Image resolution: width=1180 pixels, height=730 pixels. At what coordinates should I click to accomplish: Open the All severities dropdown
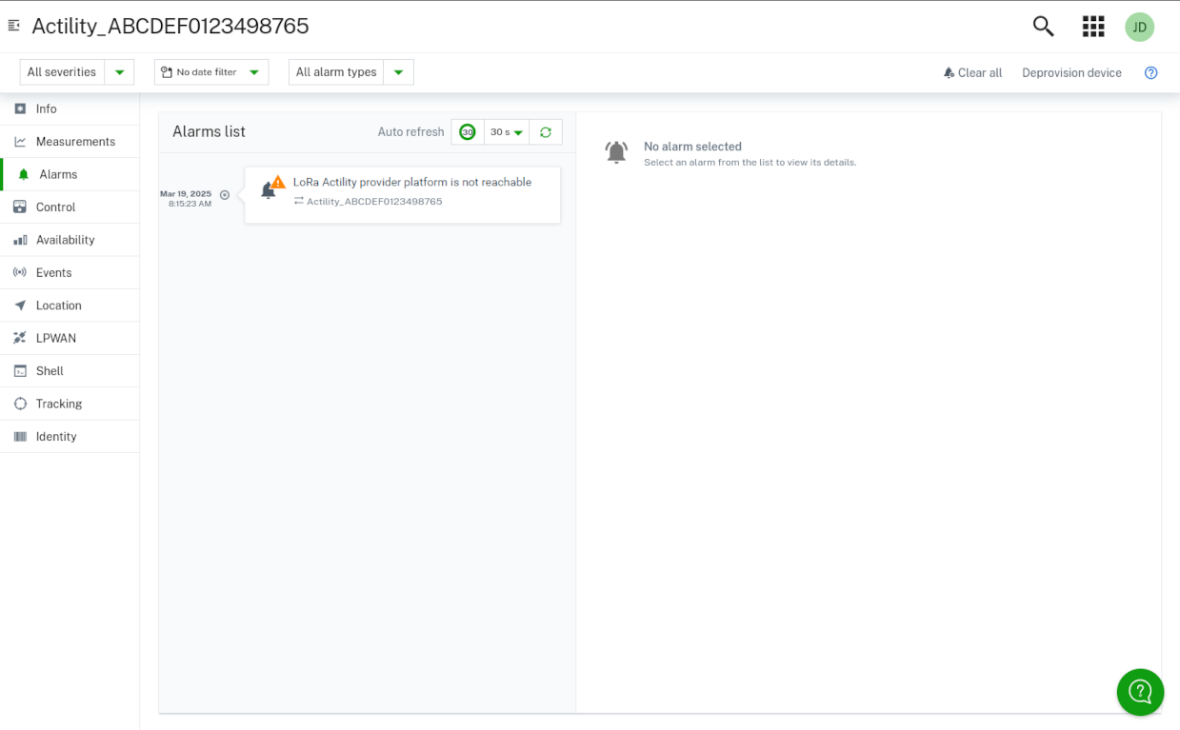click(76, 71)
